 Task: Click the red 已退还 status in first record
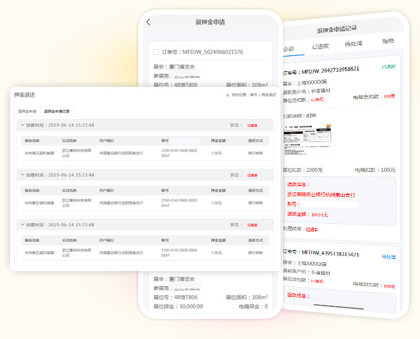(252, 125)
